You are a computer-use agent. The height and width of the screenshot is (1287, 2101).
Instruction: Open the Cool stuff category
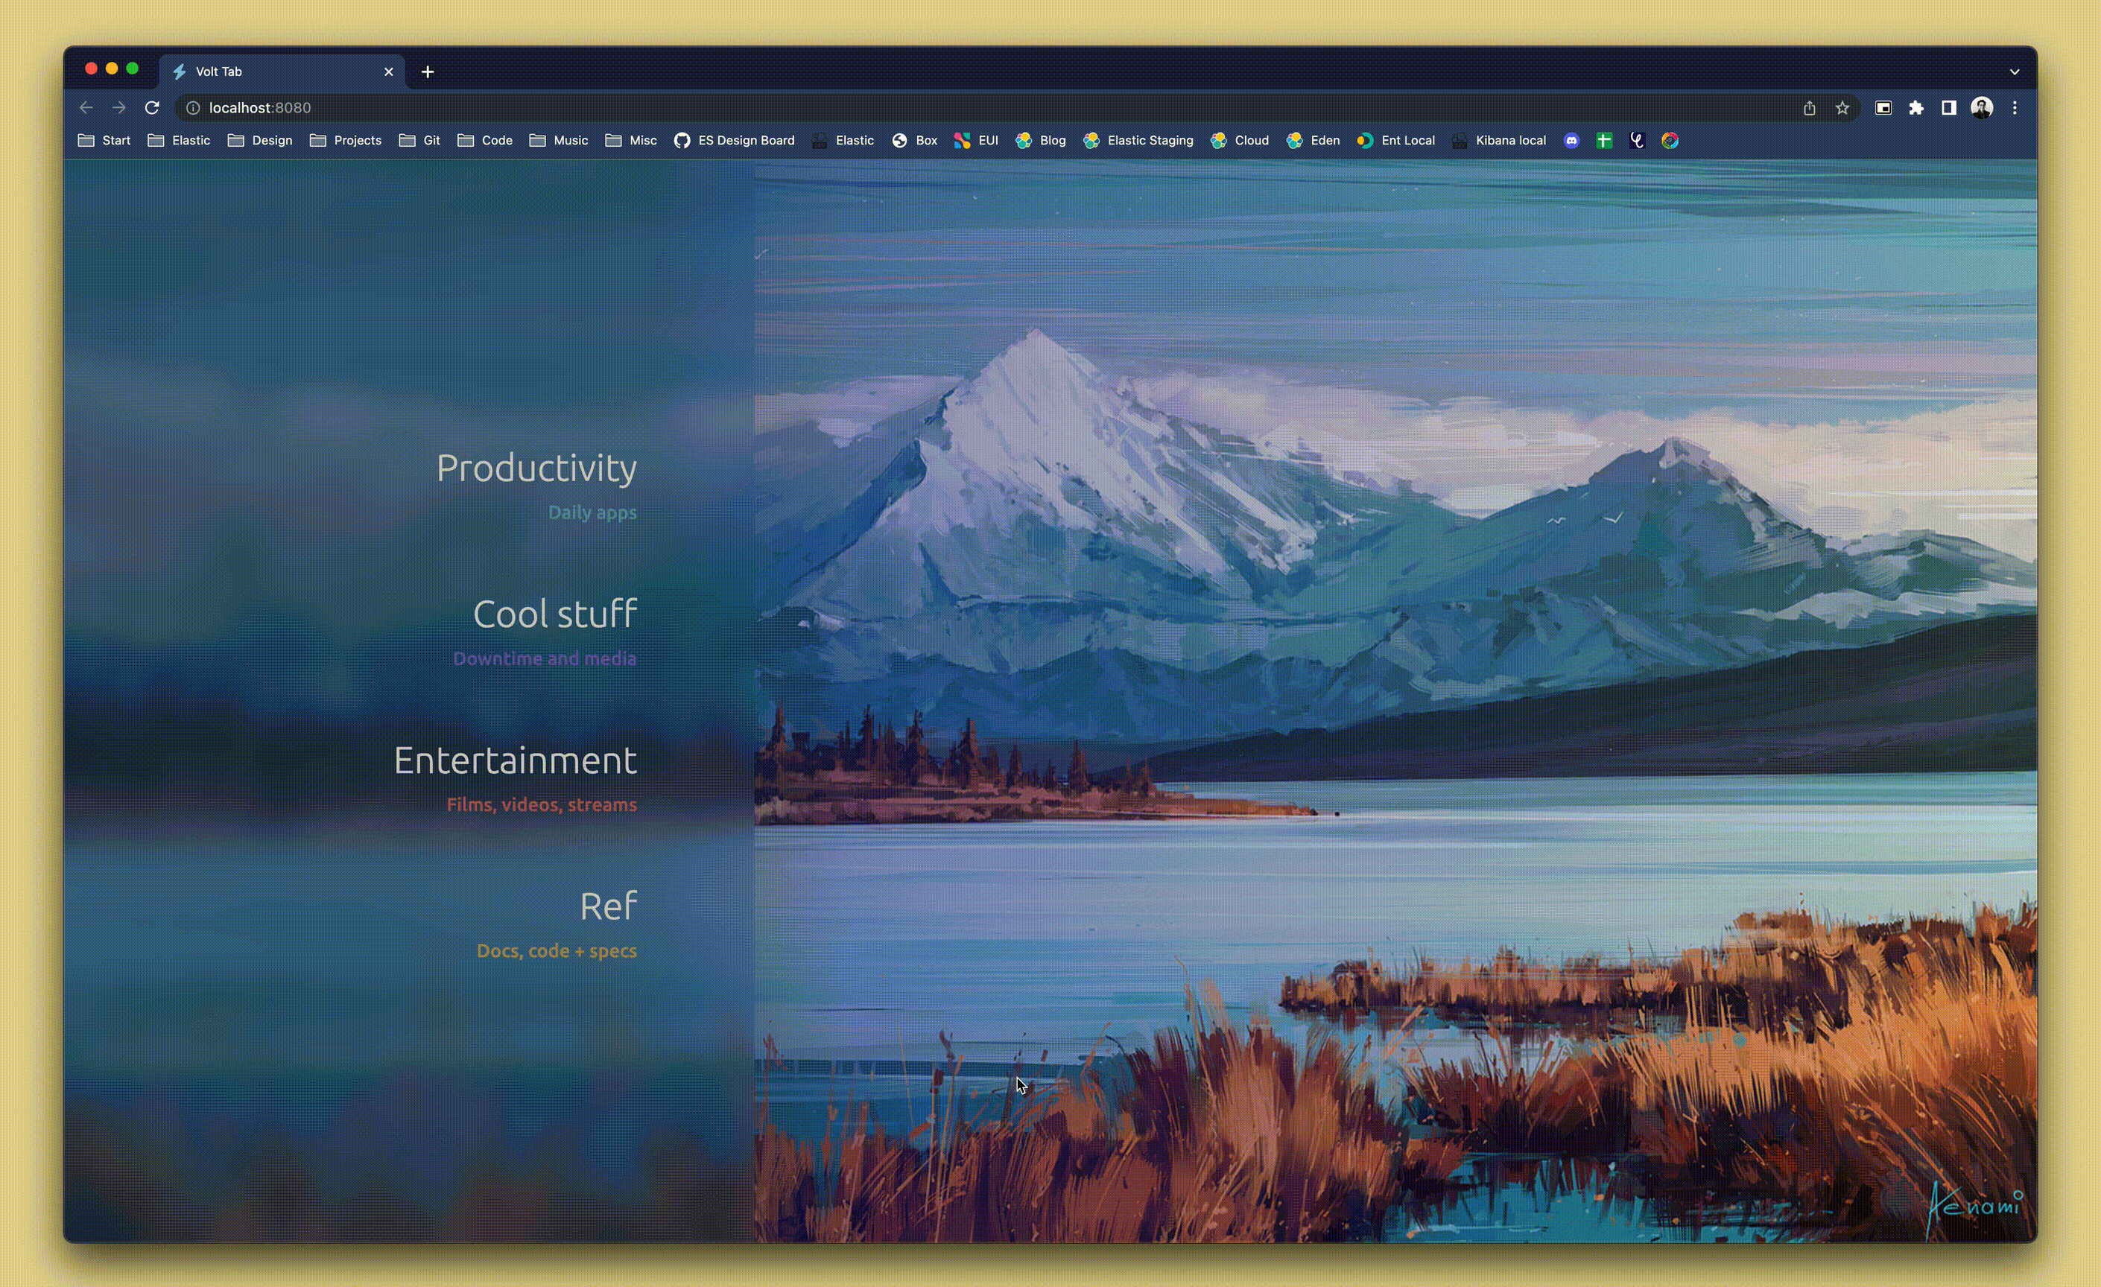click(554, 614)
